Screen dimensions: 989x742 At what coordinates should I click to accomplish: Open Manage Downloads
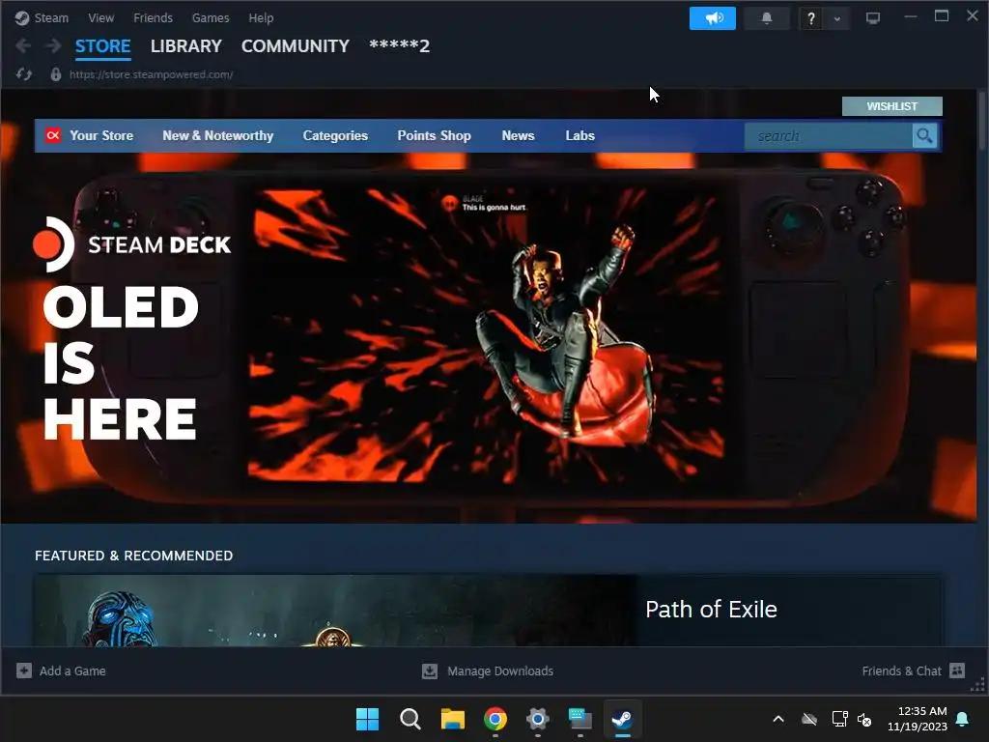pyautogui.click(x=500, y=671)
